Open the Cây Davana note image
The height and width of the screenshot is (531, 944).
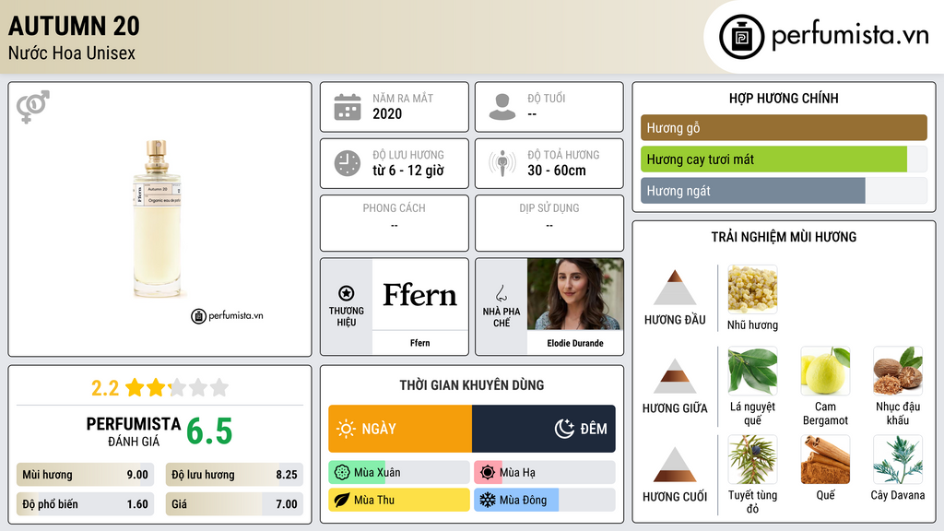click(x=898, y=460)
